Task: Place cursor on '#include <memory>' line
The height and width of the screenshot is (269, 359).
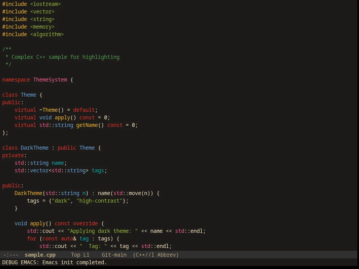Action: (28, 27)
